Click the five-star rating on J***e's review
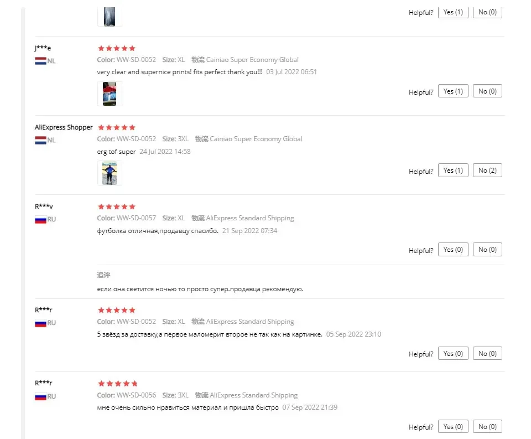The width and height of the screenshot is (531, 439). tap(117, 48)
